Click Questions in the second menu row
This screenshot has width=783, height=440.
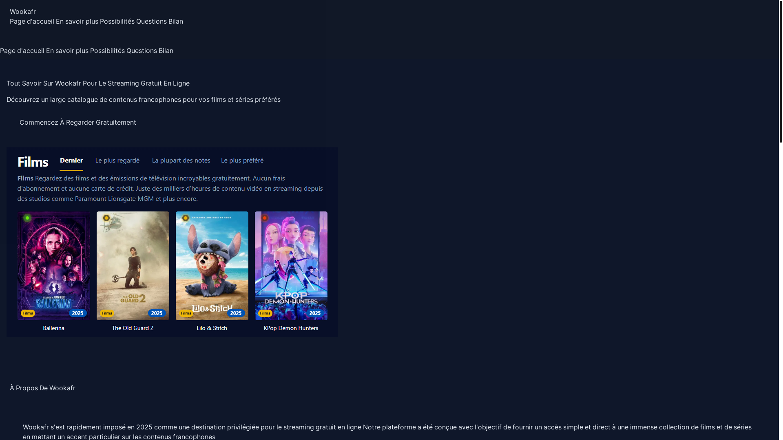point(142,51)
